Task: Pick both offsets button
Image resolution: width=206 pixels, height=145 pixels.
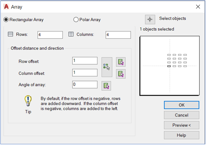Action: point(107,67)
